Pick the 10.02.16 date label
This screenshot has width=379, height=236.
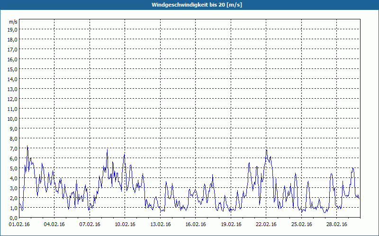point(125,225)
